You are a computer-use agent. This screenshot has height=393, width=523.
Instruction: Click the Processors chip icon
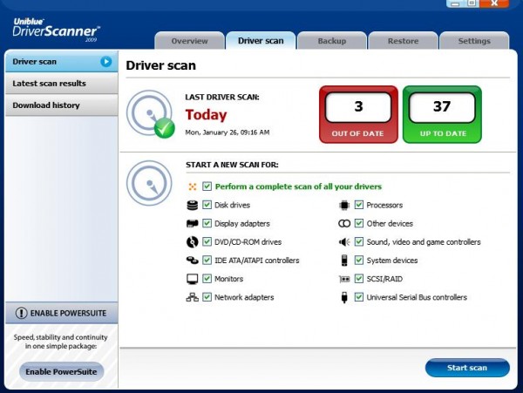(344, 206)
